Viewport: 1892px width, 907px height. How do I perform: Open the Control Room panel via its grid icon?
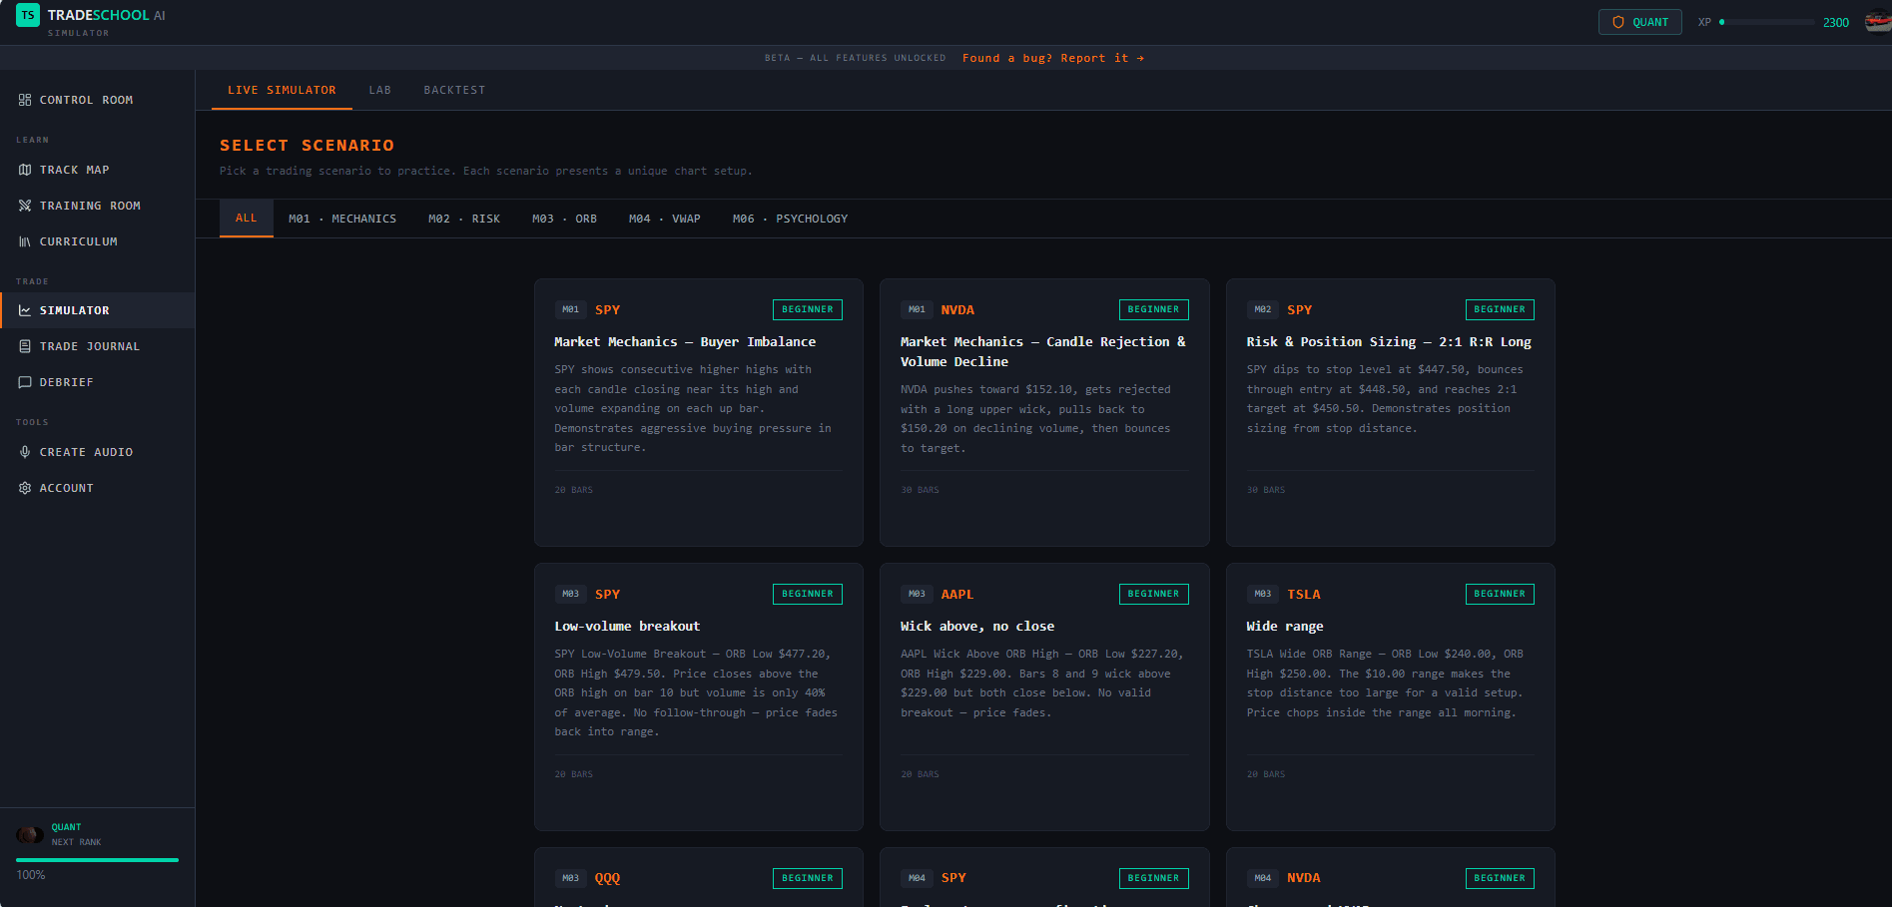coord(25,100)
